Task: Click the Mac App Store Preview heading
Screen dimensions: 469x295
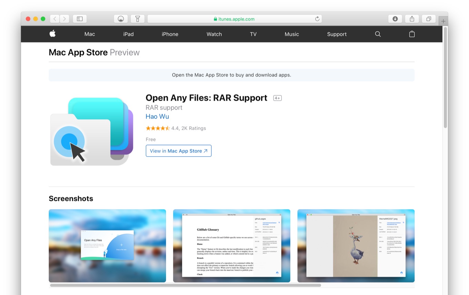Action: click(x=94, y=52)
